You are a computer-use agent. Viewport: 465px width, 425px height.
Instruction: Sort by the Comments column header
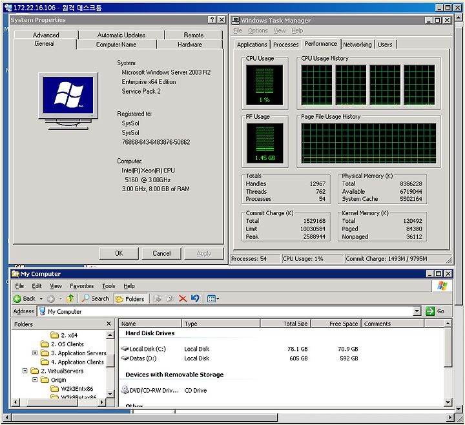point(393,324)
